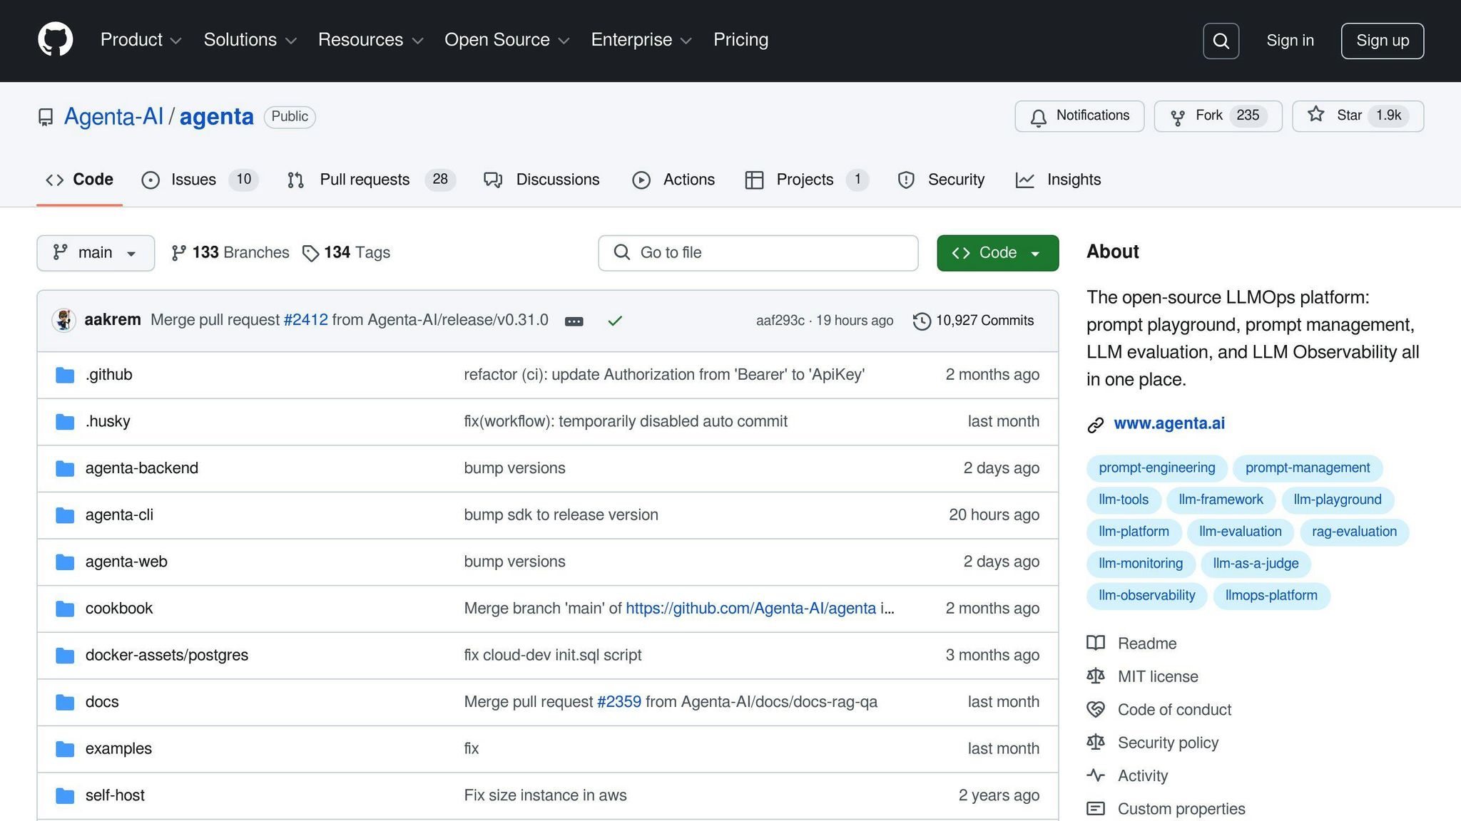Screen dimensions: 1461x821
Task: Switch to the Issues tab
Action: coord(193,180)
